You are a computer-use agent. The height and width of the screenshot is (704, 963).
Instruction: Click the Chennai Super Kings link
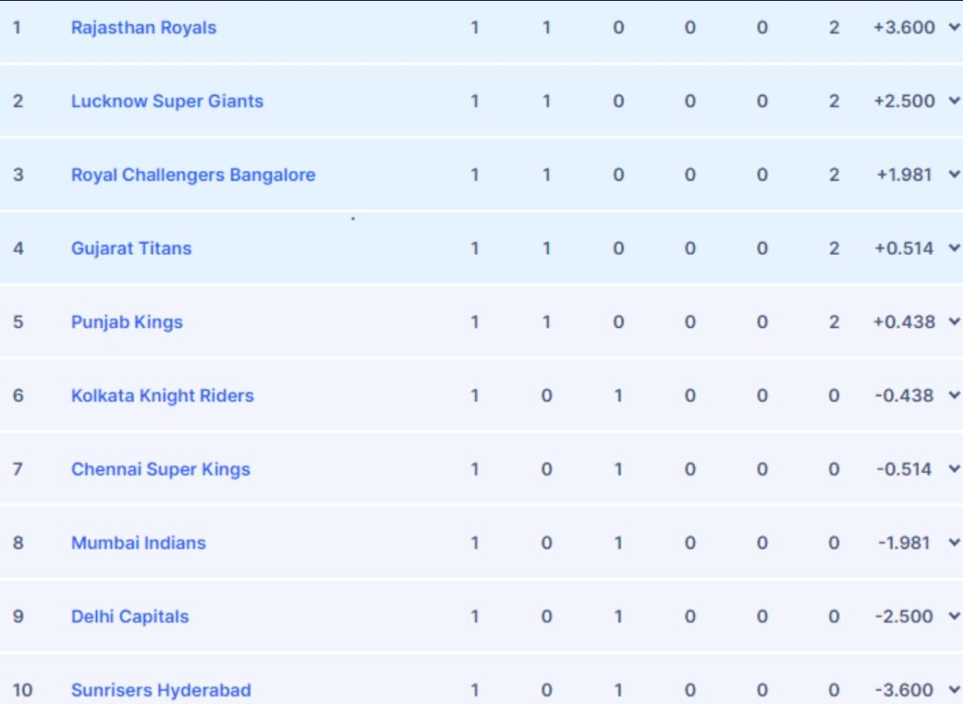[161, 469]
